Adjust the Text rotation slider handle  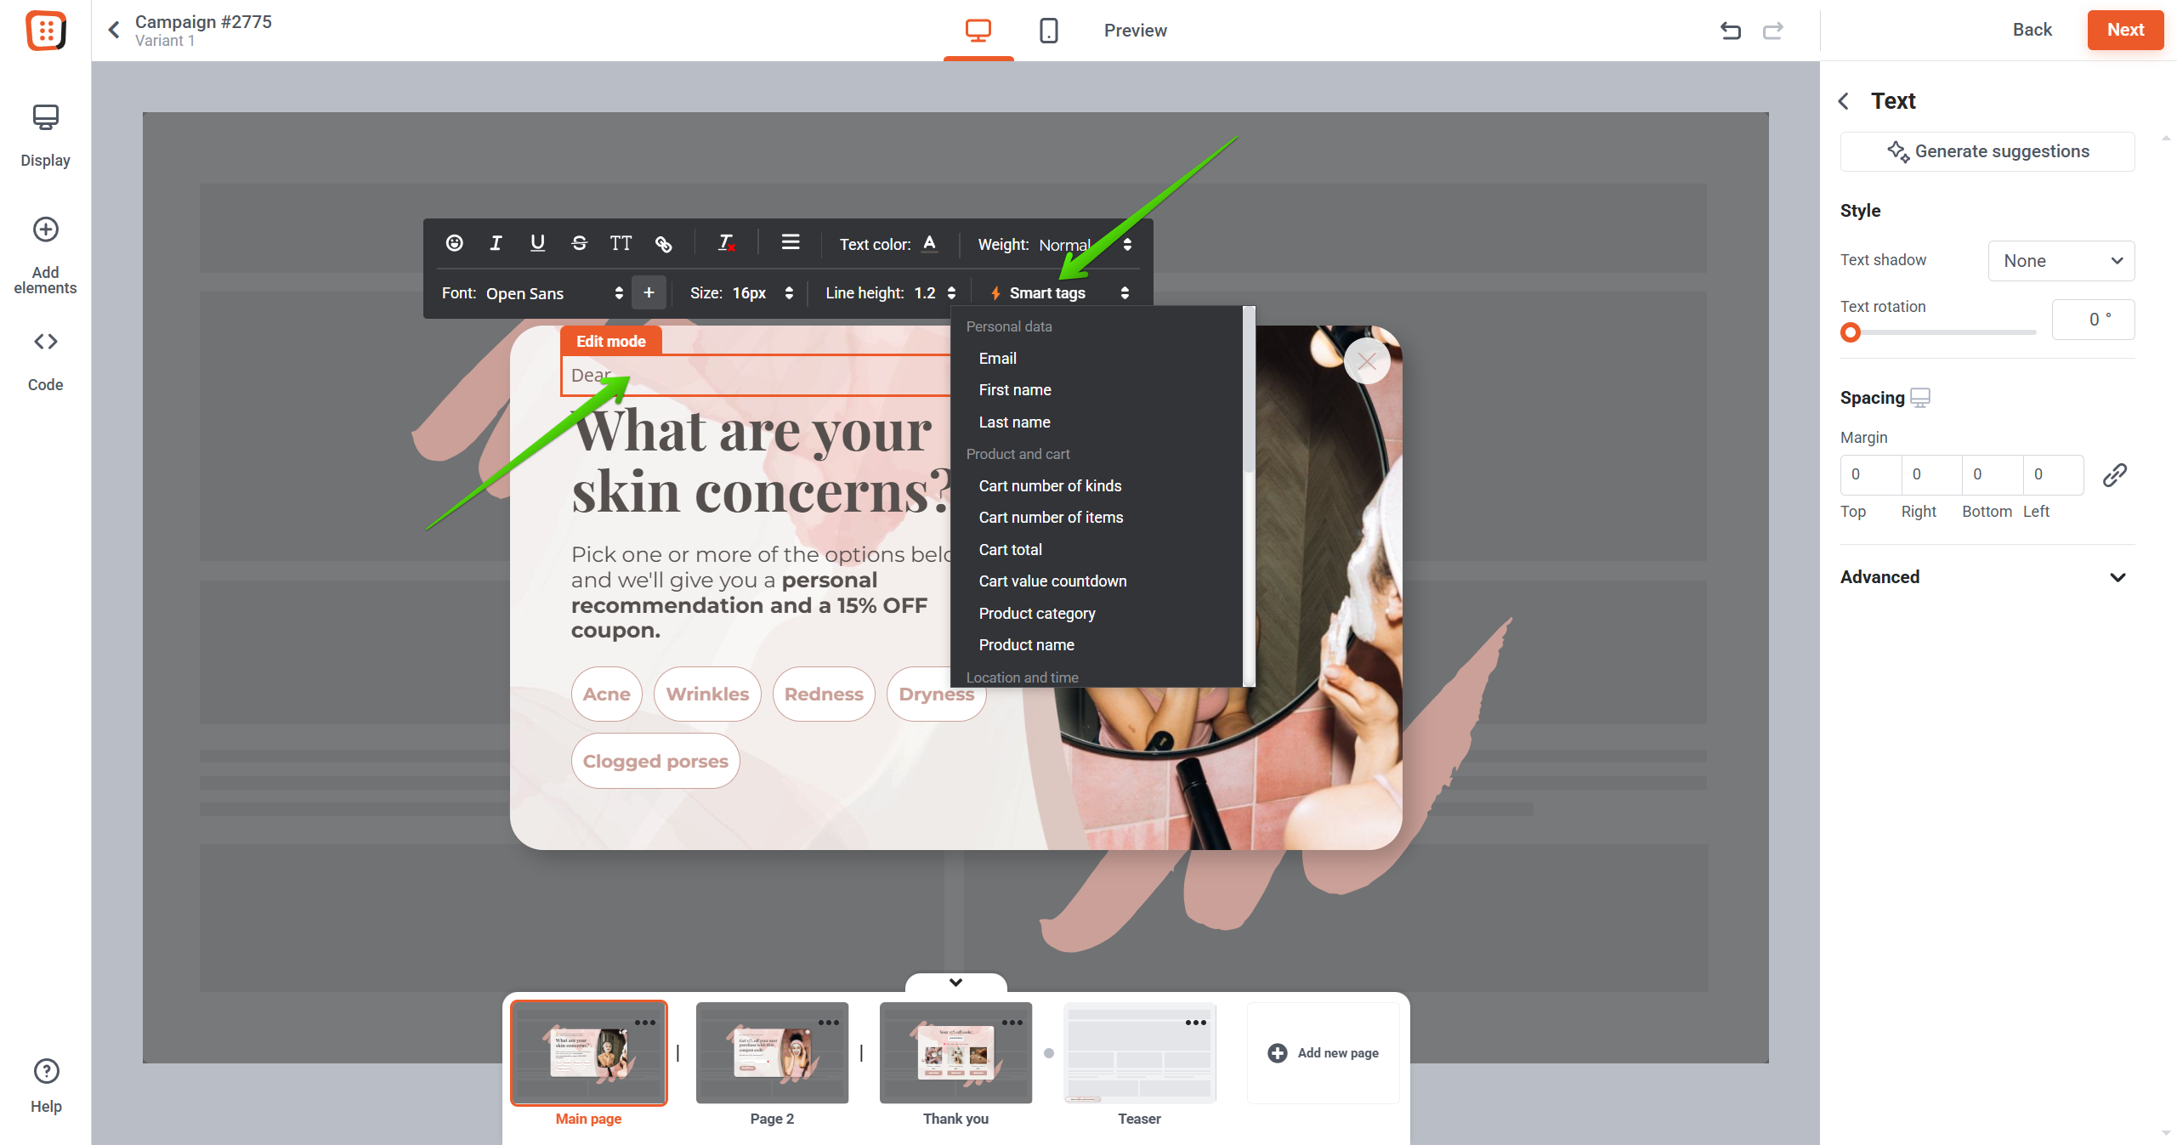pos(1851,332)
